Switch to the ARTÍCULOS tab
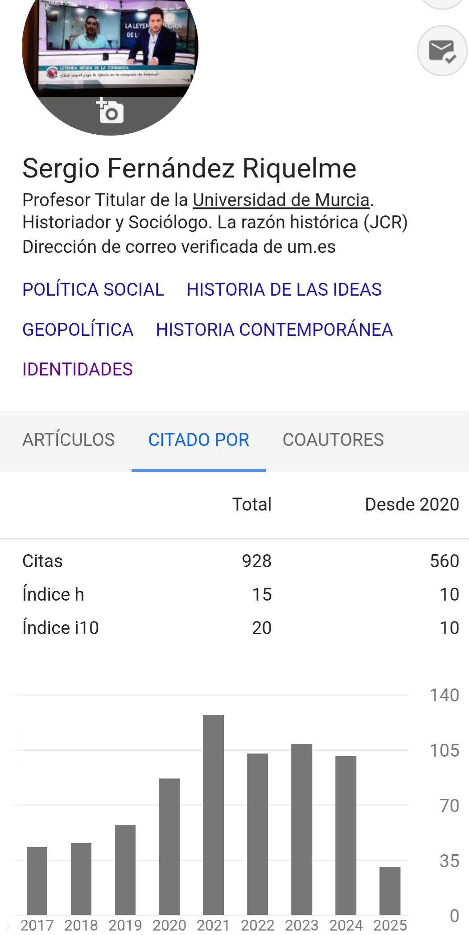The width and height of the screenshot is (469, 935). [x=69, y=440]
